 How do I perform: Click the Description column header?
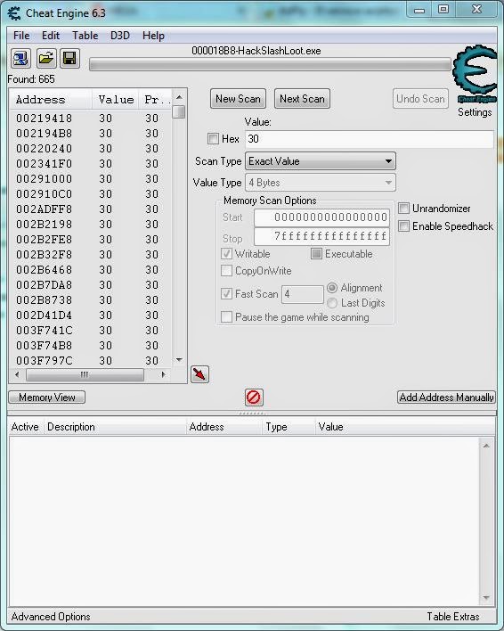click(115, 427)
